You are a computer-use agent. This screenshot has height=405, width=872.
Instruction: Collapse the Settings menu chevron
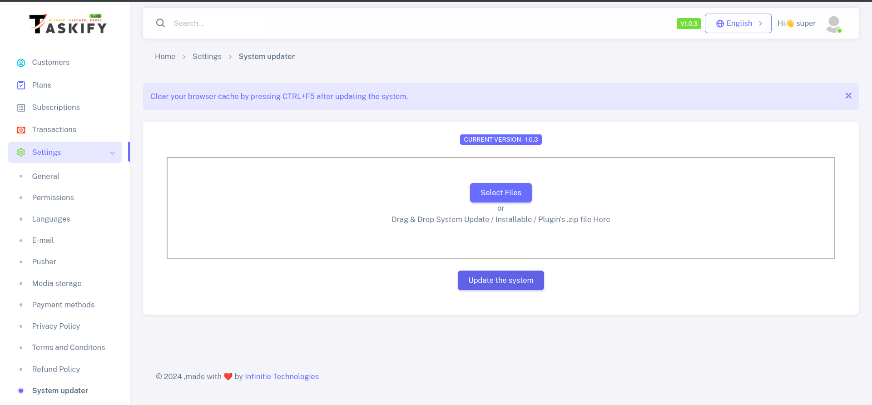112,153
